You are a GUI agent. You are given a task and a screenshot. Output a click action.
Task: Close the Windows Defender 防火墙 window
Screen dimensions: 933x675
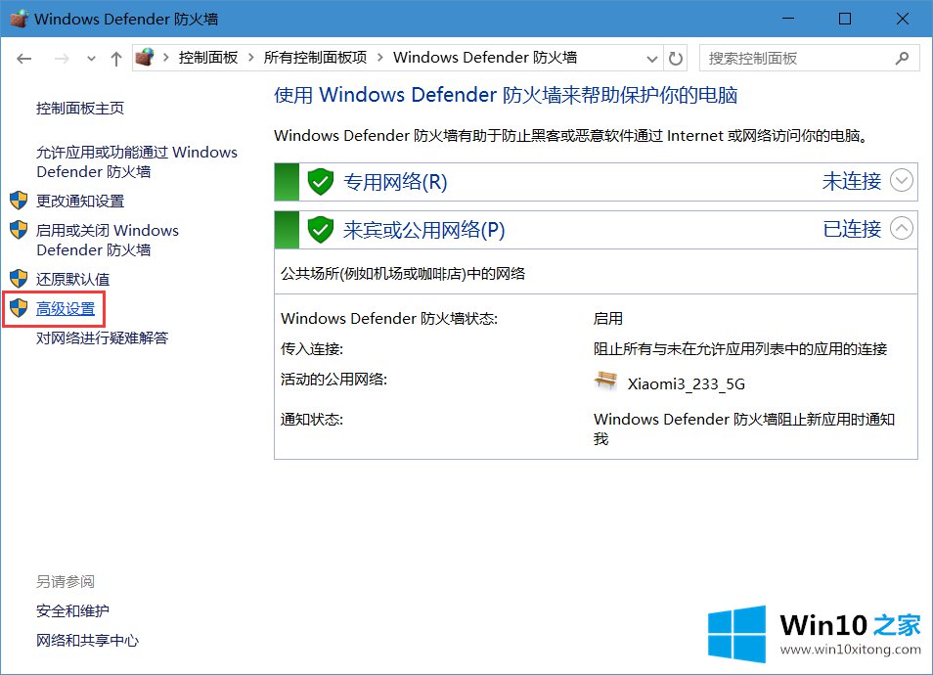[x=902, y=19]
